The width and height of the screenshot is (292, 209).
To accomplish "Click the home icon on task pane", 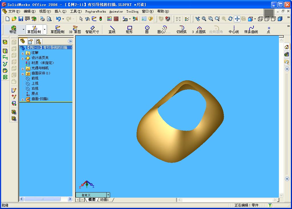I will point(287,47).
